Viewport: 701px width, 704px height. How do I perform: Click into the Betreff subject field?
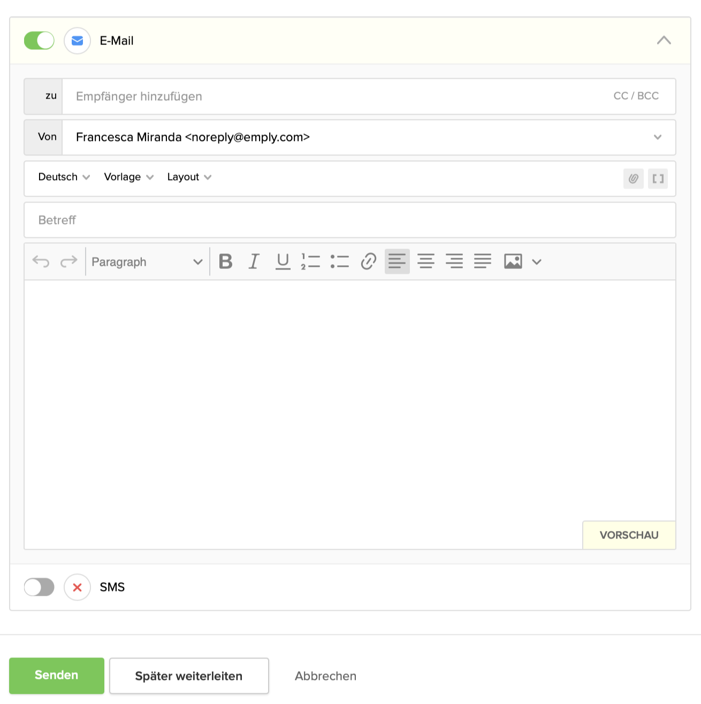point(349,220)
